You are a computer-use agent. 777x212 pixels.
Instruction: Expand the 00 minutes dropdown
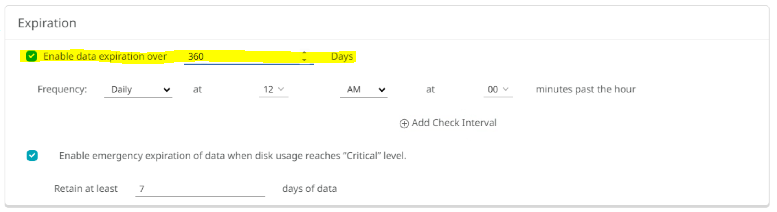[498, 89]
